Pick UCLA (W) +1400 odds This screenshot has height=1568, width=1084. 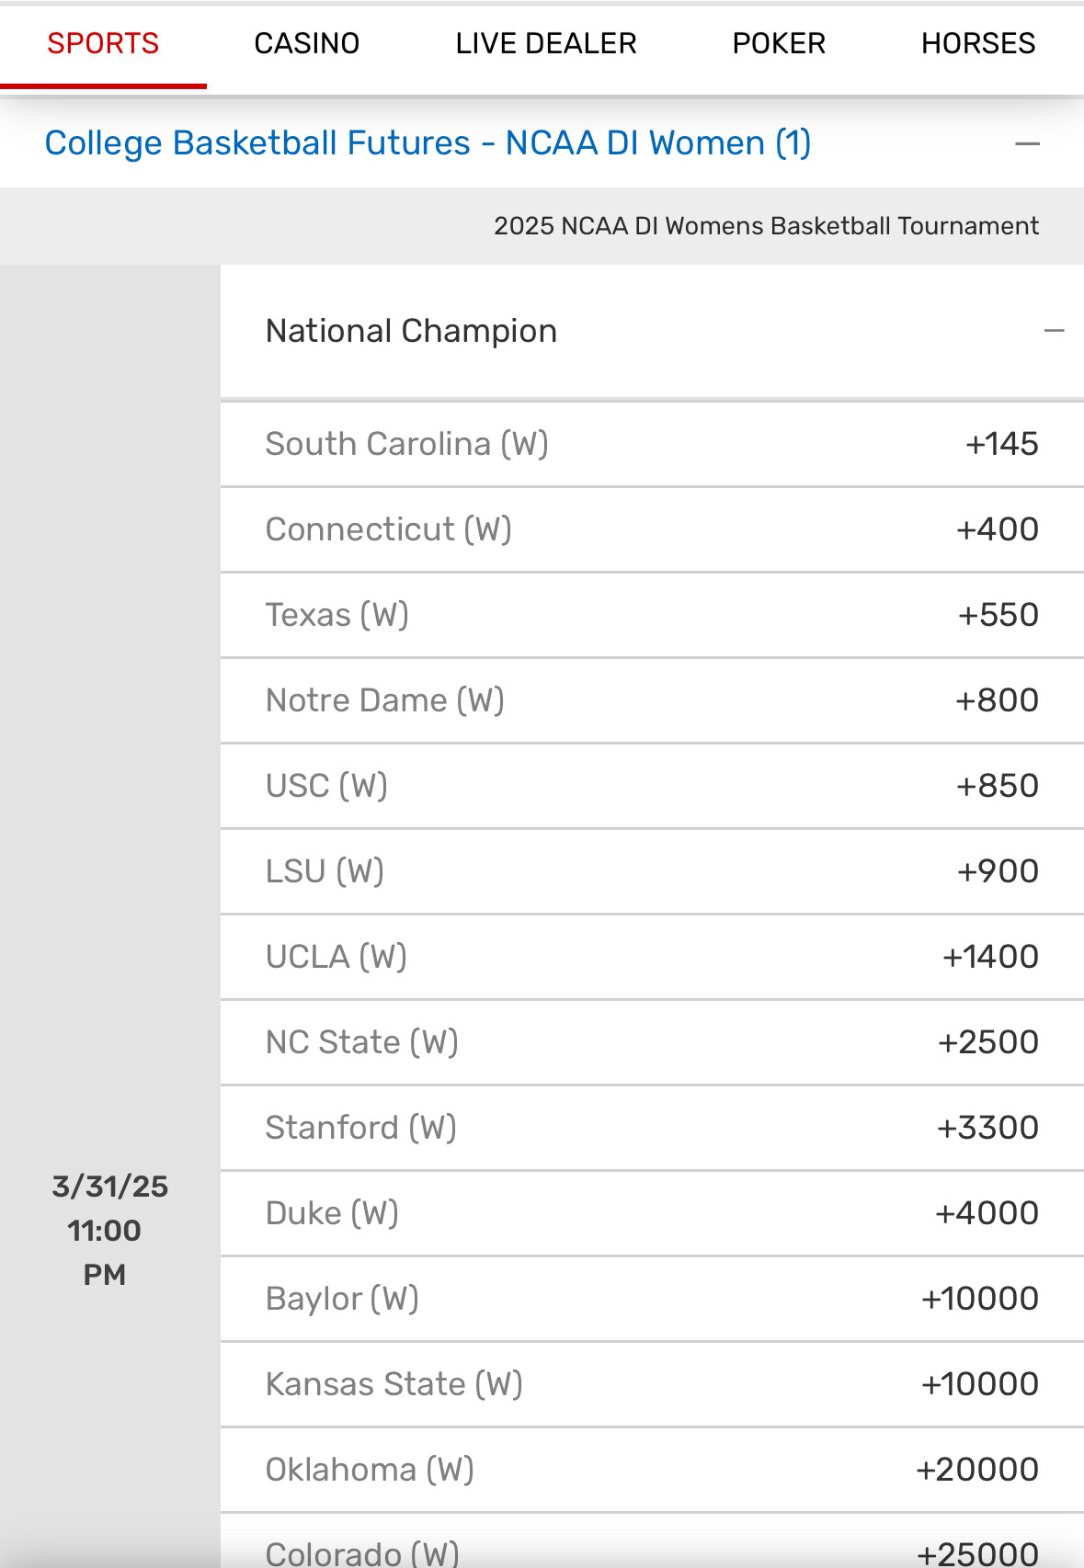point(990,957)
